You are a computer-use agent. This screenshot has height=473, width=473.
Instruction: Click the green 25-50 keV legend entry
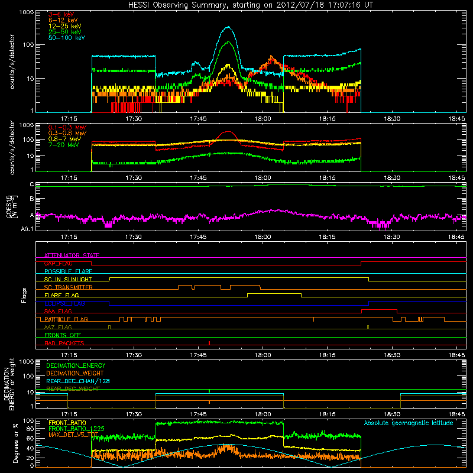[65, 32]
